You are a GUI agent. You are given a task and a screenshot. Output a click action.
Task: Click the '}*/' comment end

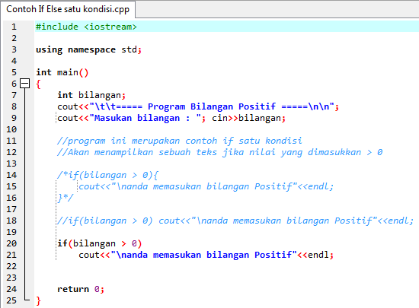[65, 198]
